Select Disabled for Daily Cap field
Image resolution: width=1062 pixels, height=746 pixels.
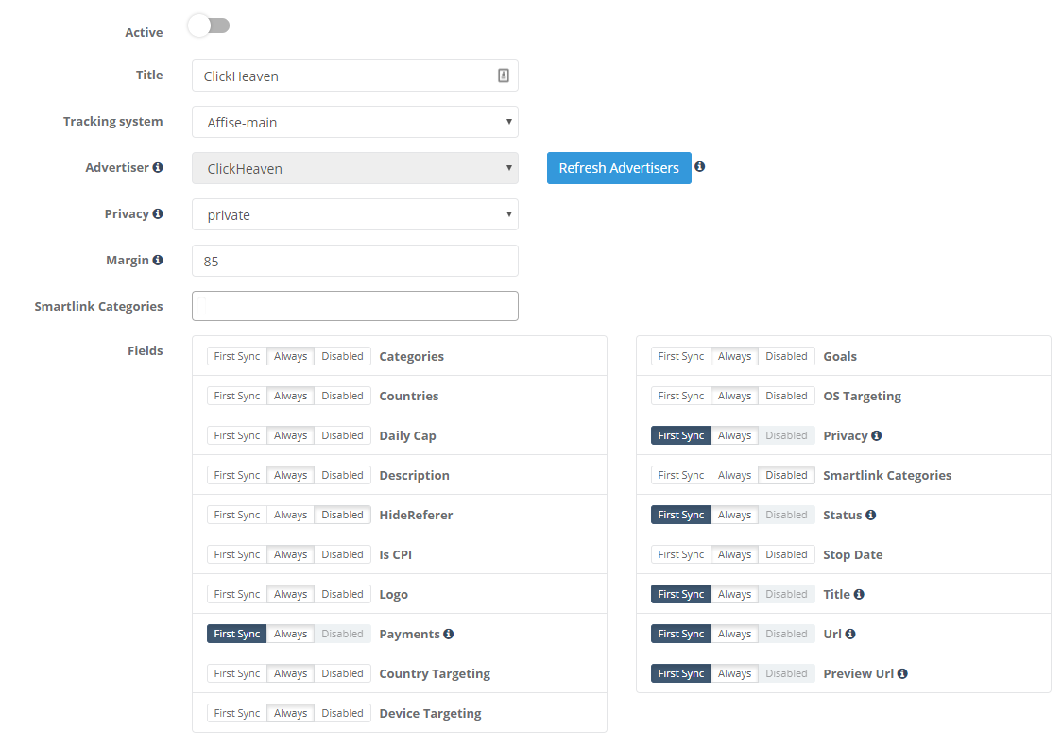point(342,435)
